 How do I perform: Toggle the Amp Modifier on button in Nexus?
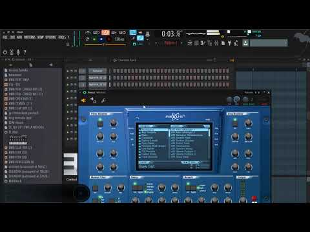(235, 123)
